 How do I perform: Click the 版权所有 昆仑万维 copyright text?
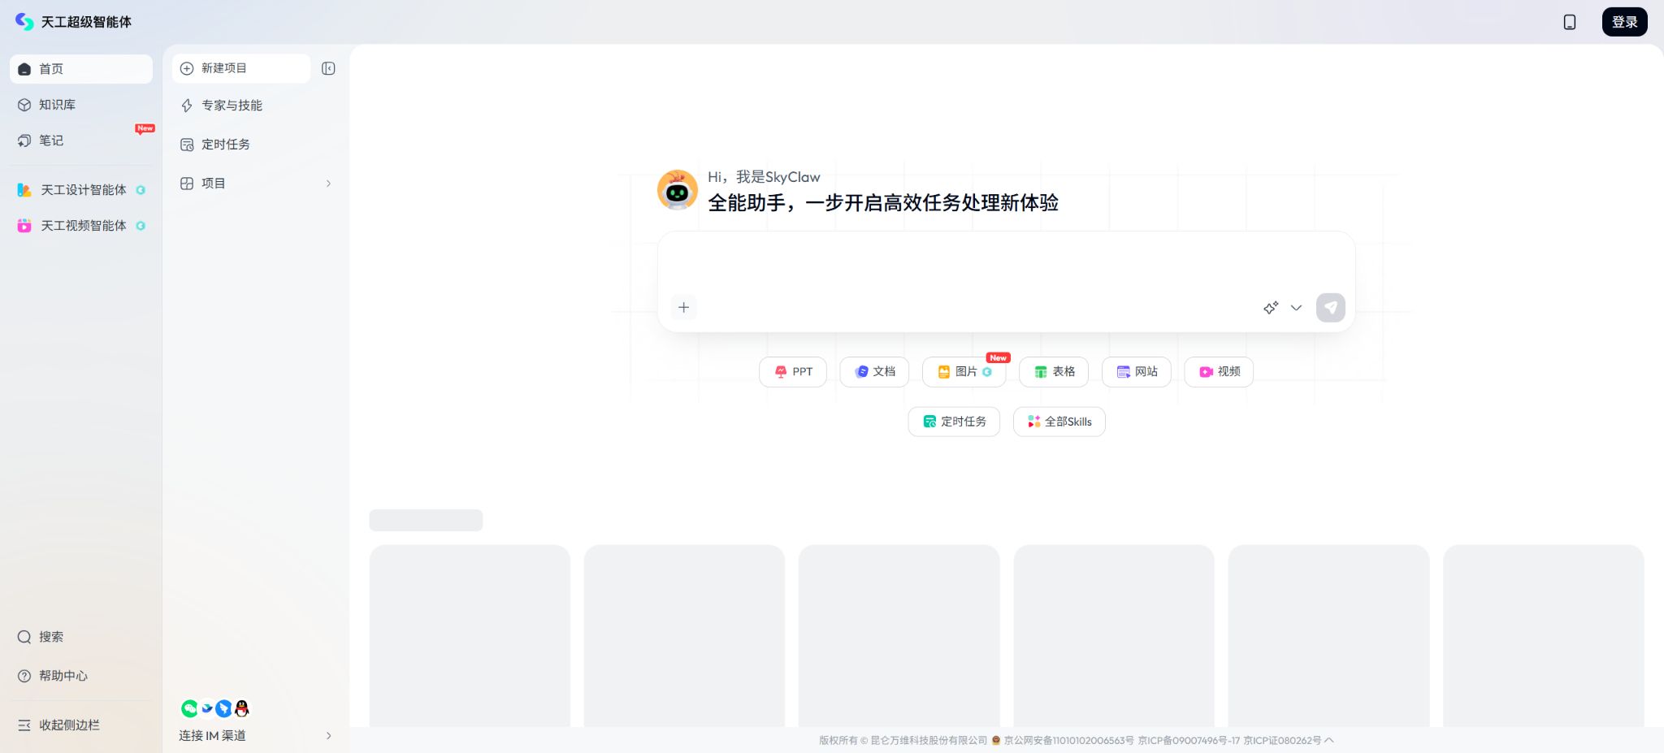(903, 741)
